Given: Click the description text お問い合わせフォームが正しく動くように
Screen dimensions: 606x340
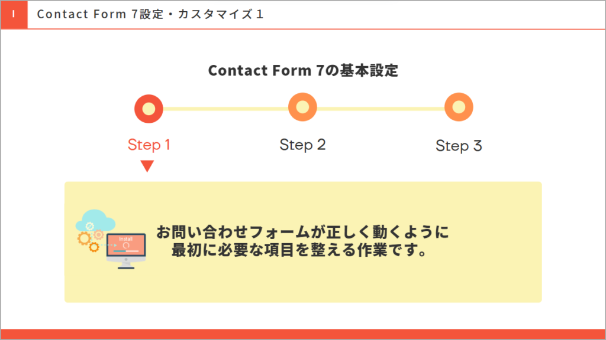Looking at the screenshot, I should tap(302, 232).
